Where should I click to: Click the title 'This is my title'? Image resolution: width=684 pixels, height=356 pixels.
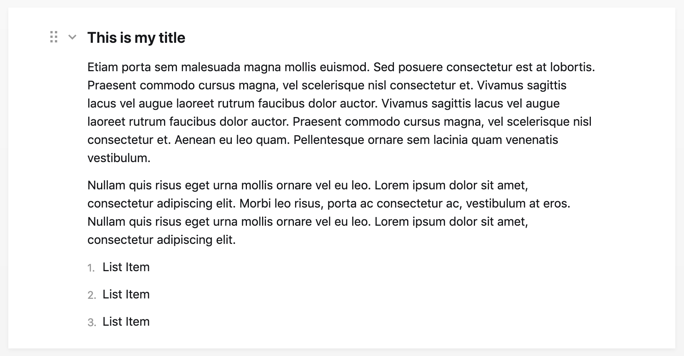click(136, 37)
